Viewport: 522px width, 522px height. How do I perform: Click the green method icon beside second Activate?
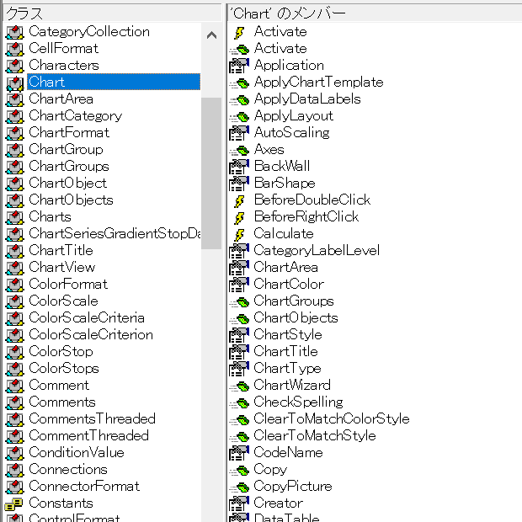click(239, 50)
